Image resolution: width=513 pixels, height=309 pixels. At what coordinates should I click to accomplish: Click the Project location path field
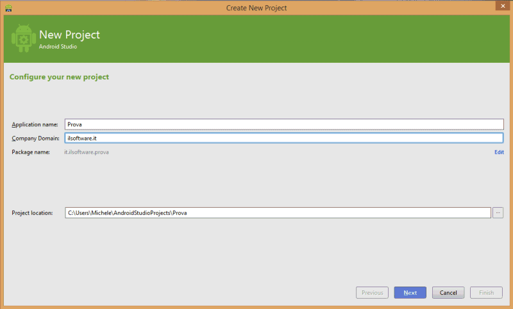click(278, 213)
